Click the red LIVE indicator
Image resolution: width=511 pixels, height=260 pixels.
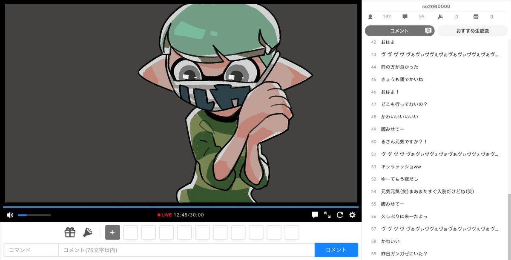click(164, 215)
